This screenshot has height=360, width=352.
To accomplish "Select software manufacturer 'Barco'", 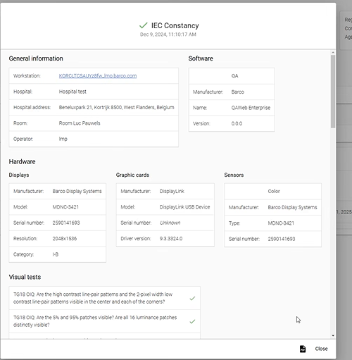I will click(x=238, y=92).
